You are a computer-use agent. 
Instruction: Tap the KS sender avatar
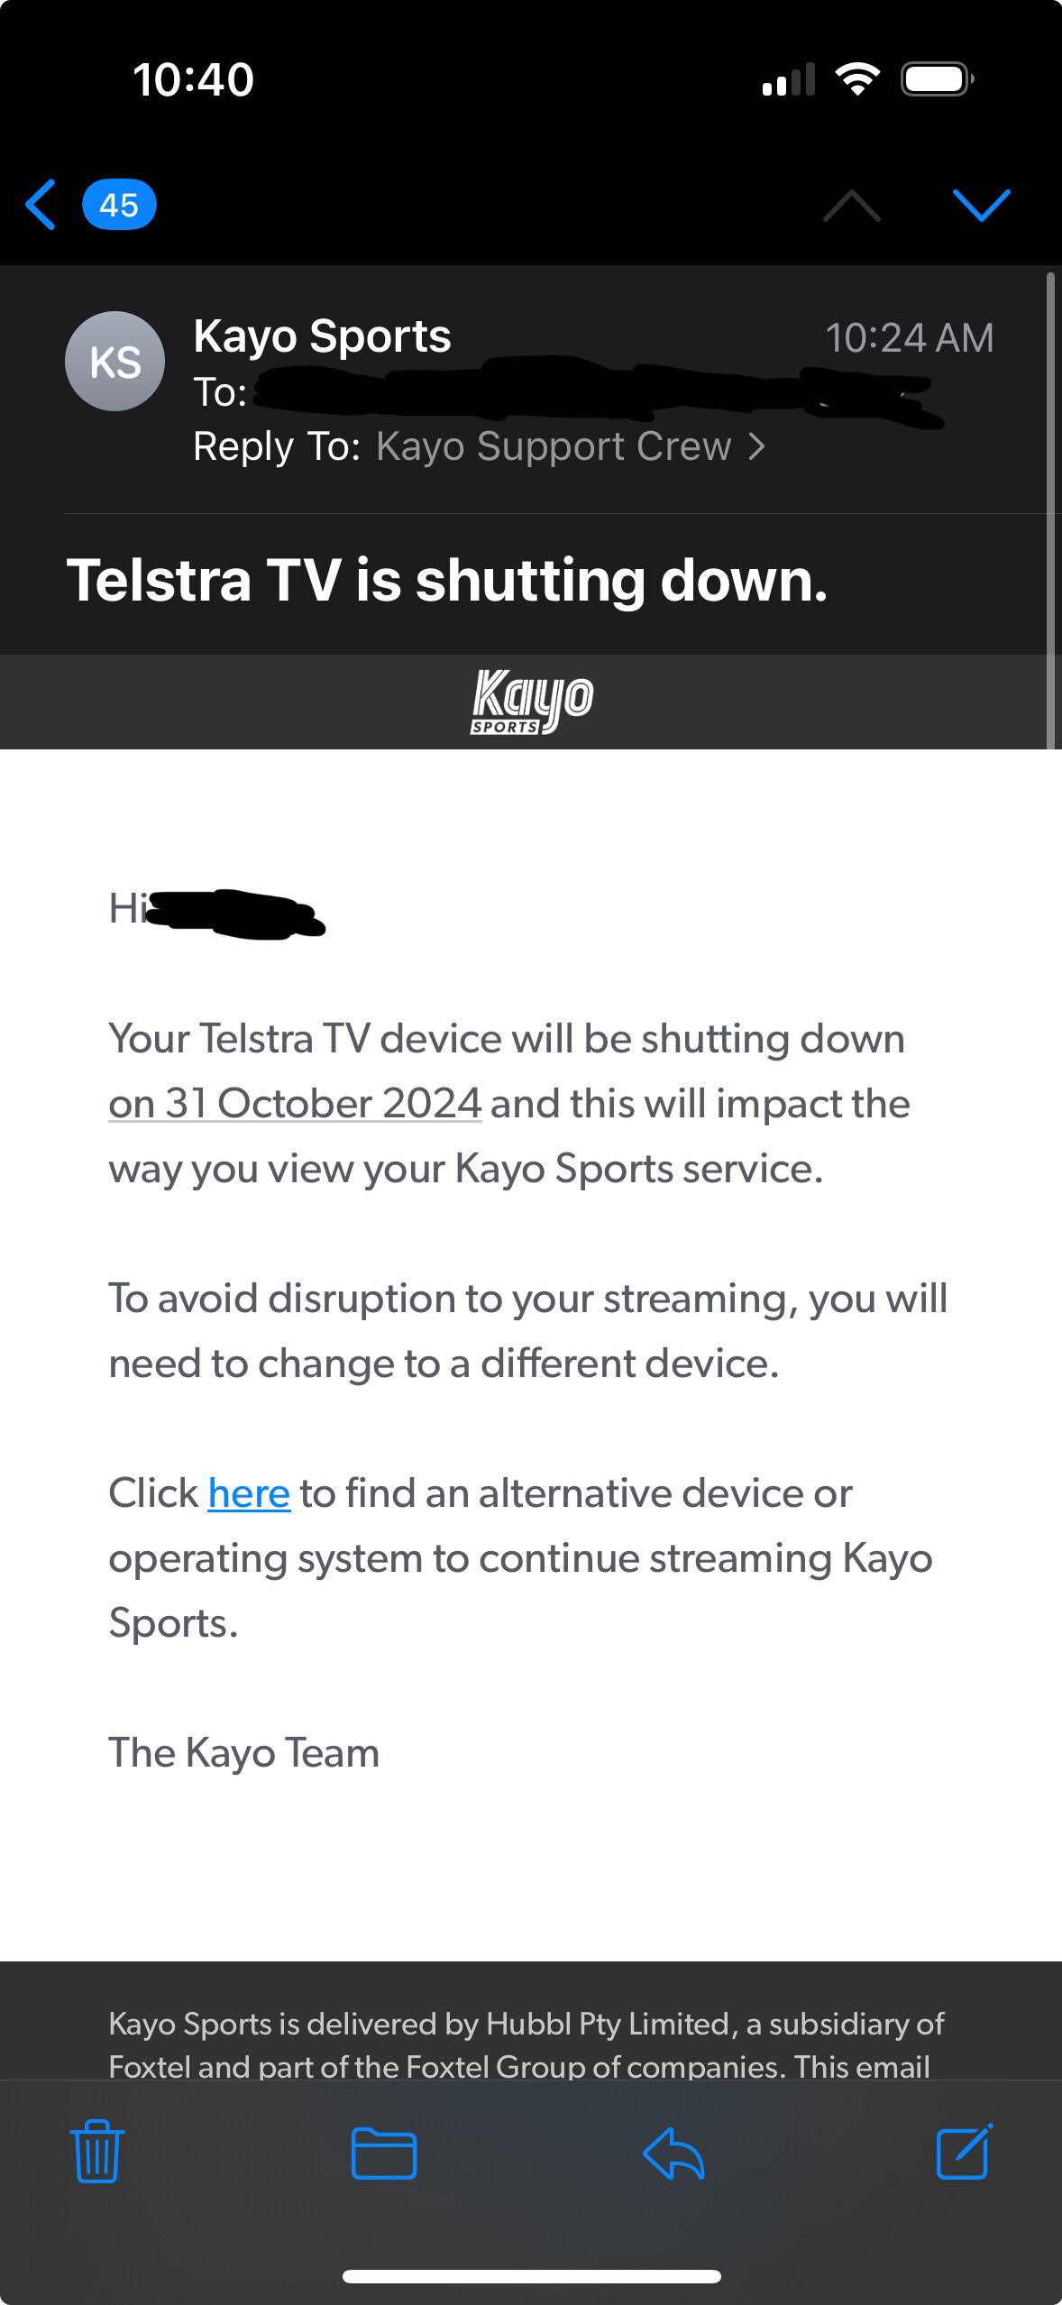(x=114, y=362)
